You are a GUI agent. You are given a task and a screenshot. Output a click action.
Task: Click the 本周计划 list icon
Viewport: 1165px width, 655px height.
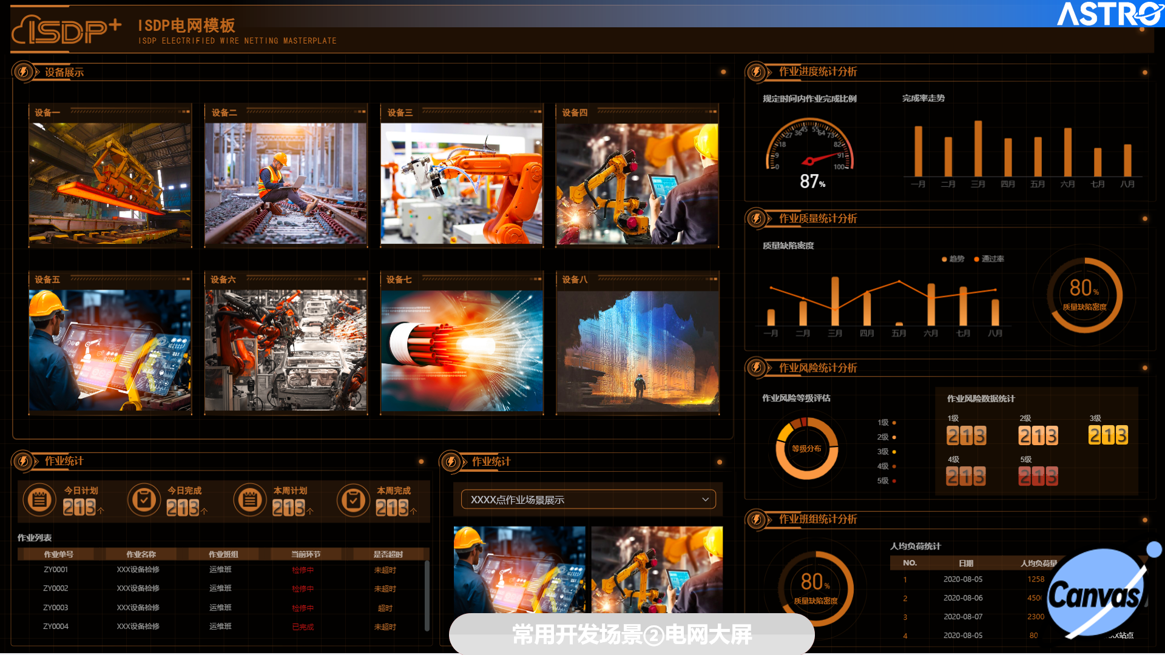point(249,500)
